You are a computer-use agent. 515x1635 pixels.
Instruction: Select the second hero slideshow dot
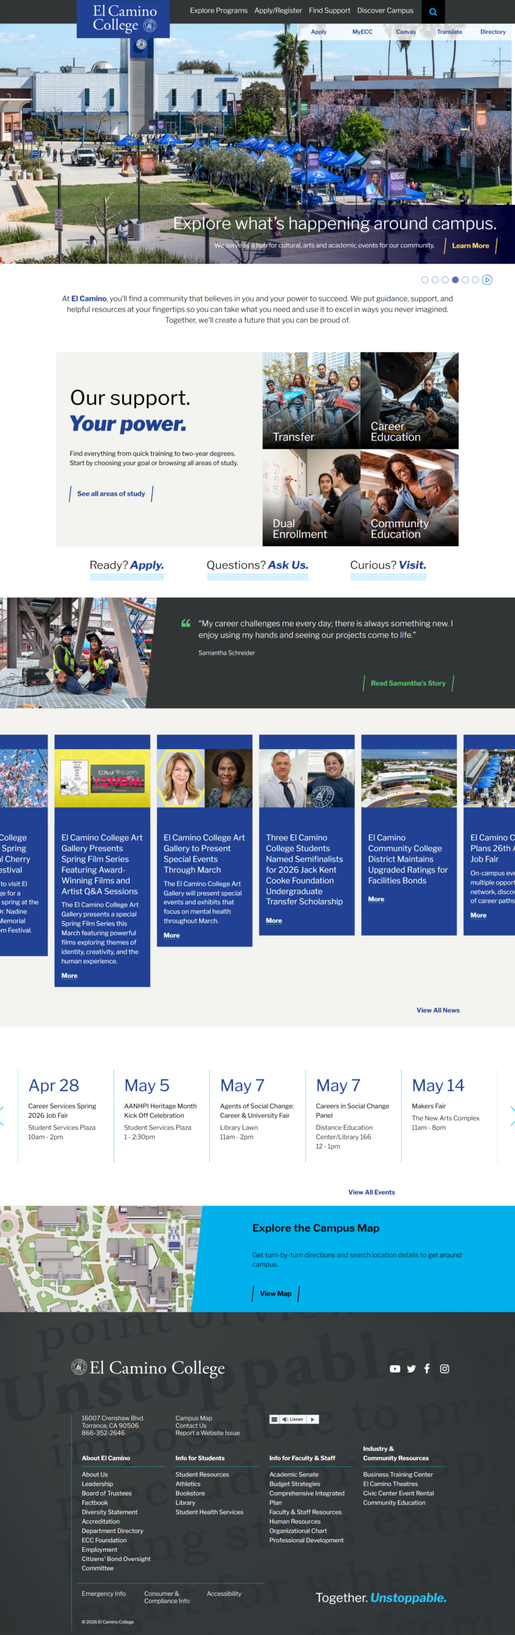pos(435,280)
